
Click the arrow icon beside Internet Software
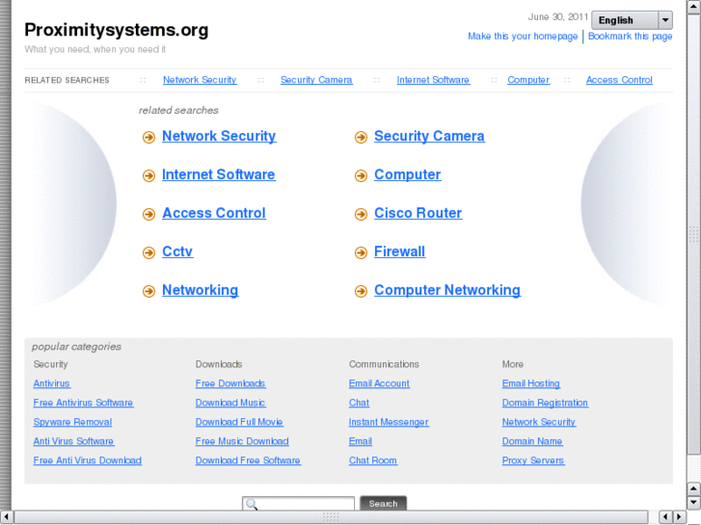148,176
